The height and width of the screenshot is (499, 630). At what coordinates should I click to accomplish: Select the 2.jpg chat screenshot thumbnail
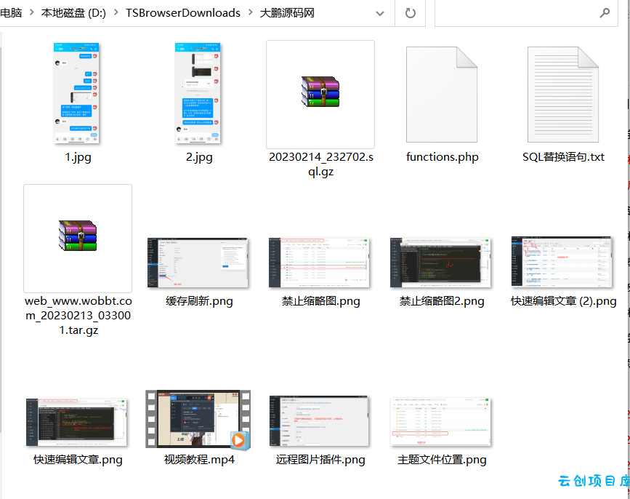click(x=198, y=93)
